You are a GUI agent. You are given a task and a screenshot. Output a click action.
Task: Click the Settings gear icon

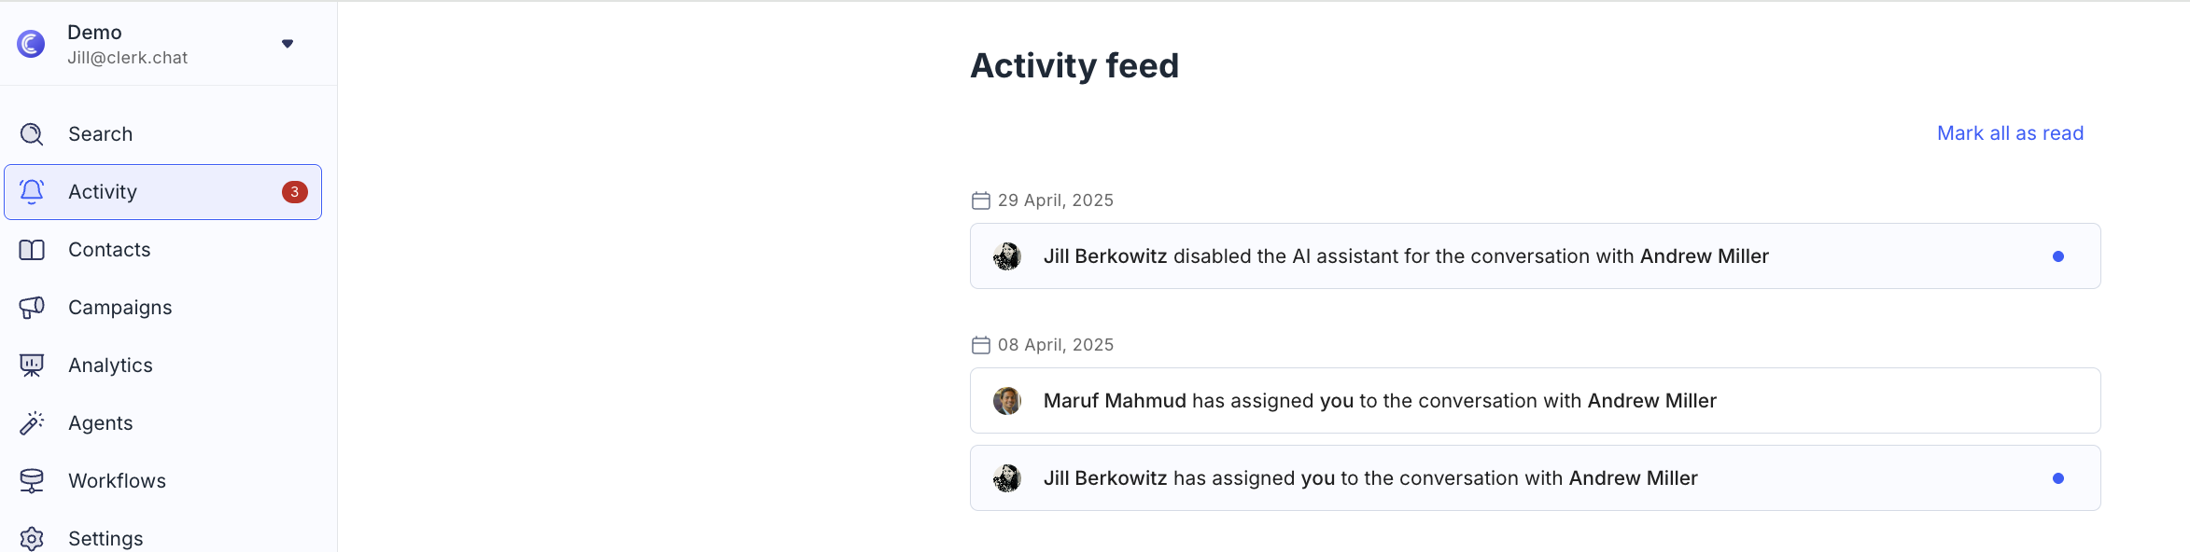pyautogui.click(x=32, y=539)
